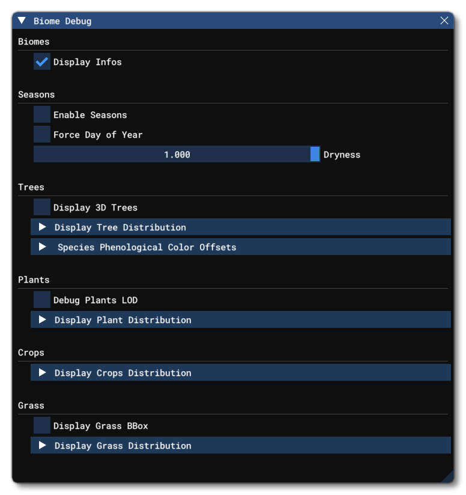Enable Seasons checkbox
466x495 pixels.
pyautogui.click(x=42, y=115)
